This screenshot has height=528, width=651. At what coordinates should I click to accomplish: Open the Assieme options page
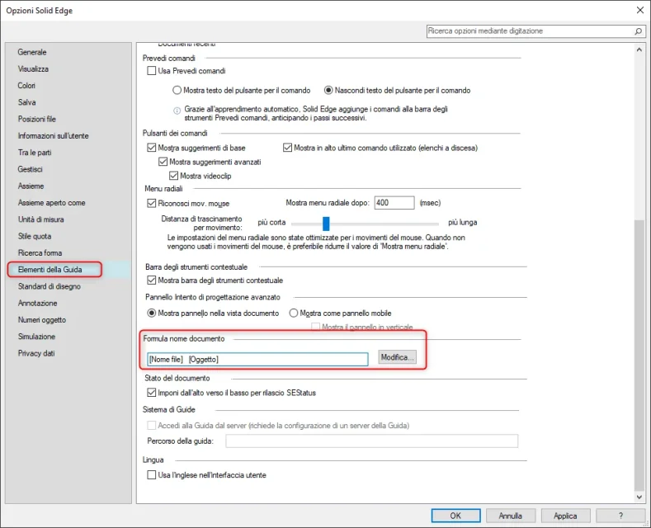click(31, 186)
